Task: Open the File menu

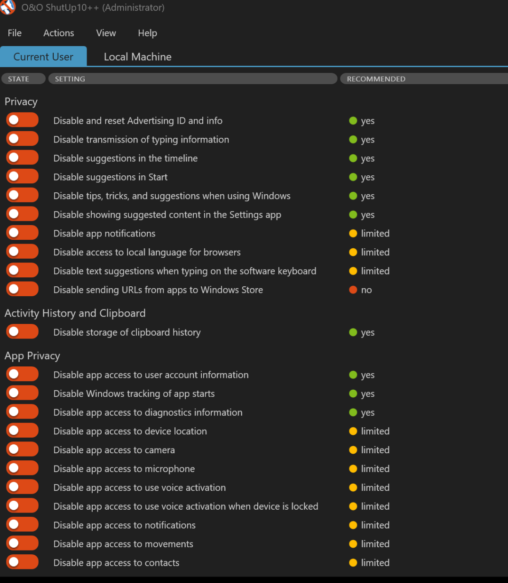Action: pyautogui.click(x=15, y=33)
